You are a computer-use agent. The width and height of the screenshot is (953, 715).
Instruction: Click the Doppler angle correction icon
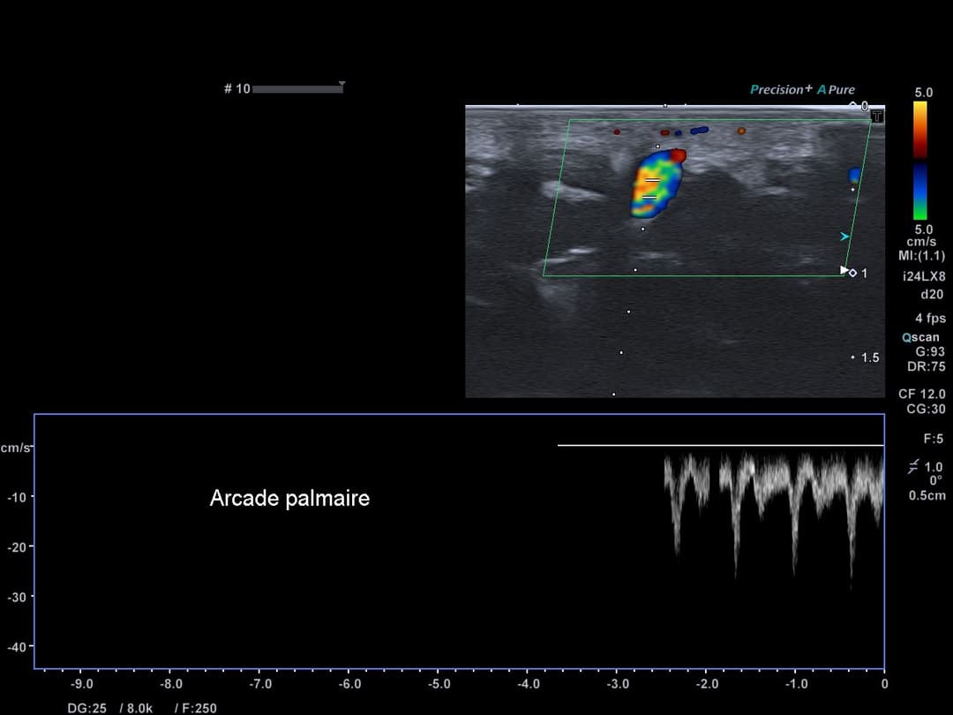click(x=914, y=466)
